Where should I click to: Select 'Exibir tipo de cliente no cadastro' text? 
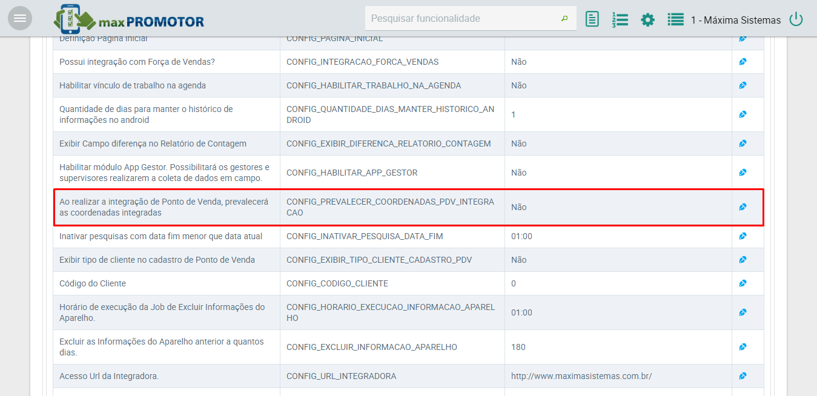click(x=157, y=260)
